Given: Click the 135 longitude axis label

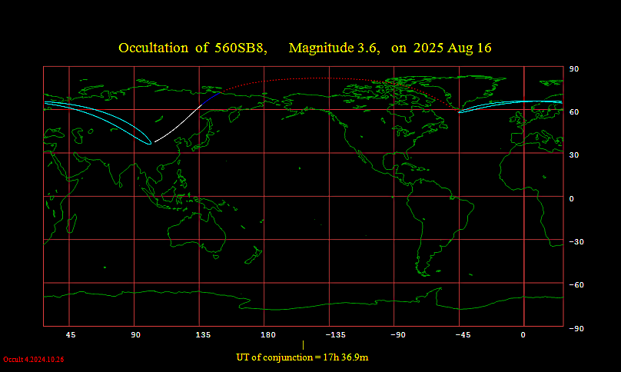Looking at the screenshot, I should tap(203, 335).
